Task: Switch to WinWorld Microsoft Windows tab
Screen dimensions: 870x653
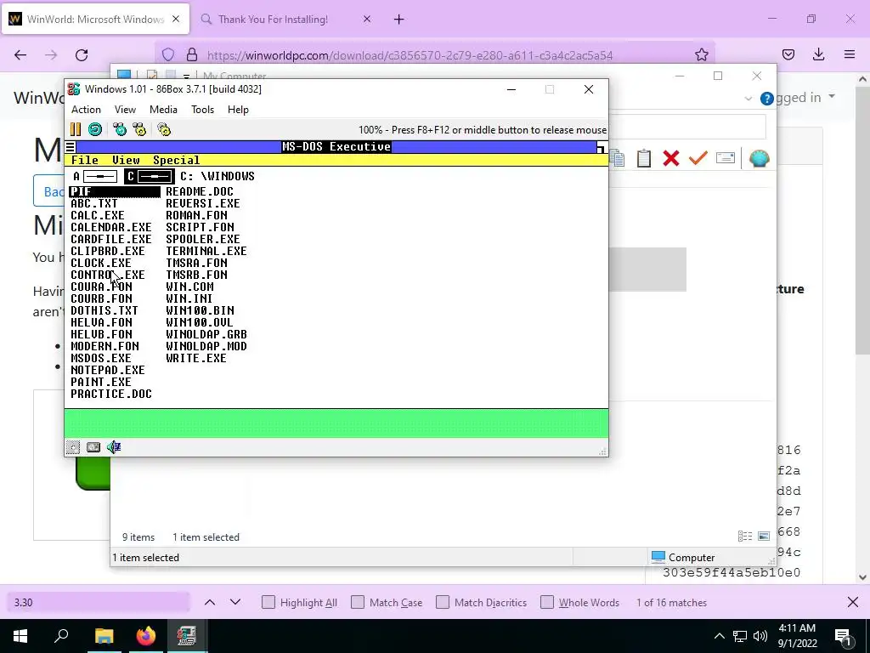Action: click(x=95, y=20)
